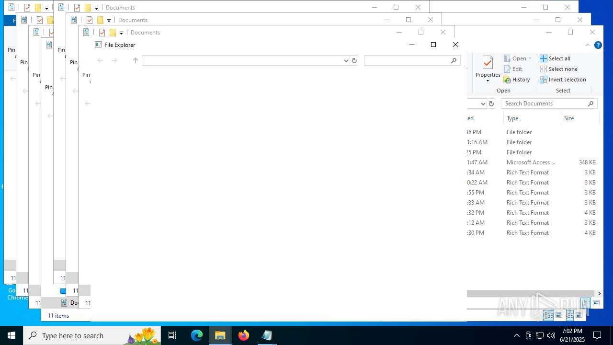Click the horizontal scrollbar thumb in Documents

(531, 293)
